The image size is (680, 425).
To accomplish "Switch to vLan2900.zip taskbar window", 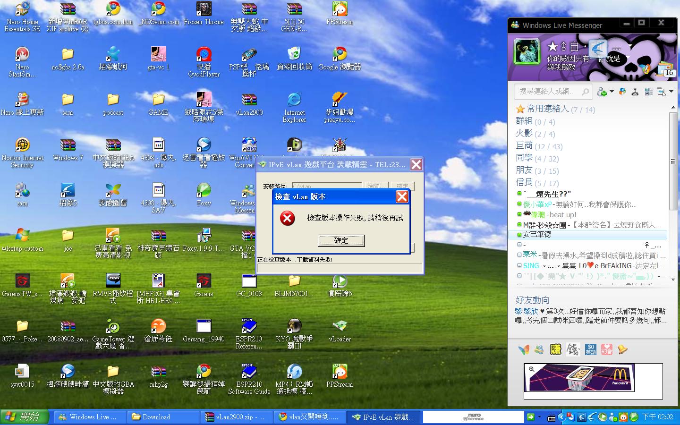I will (238, 417).
